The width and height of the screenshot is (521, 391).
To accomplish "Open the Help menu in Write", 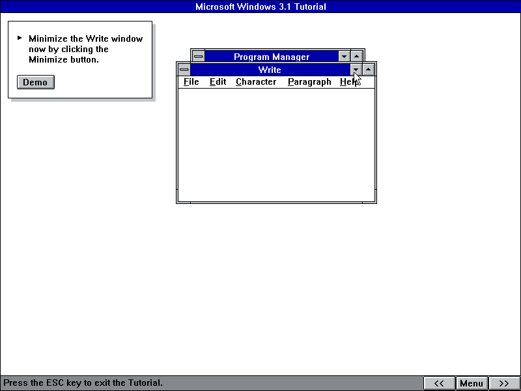I will click(x=348, y=82).
